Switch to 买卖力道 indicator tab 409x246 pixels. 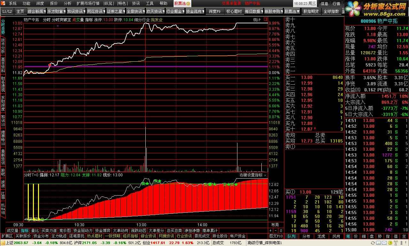tap(49, 230)
